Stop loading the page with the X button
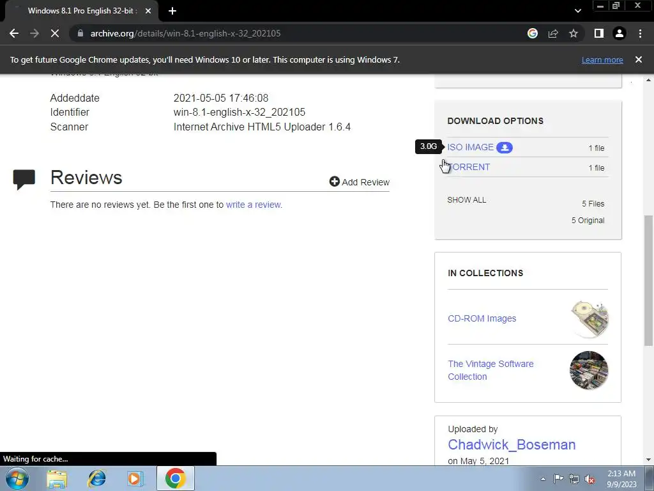The width and height of the screenshot is (654, 491). [x=55, y=33]
